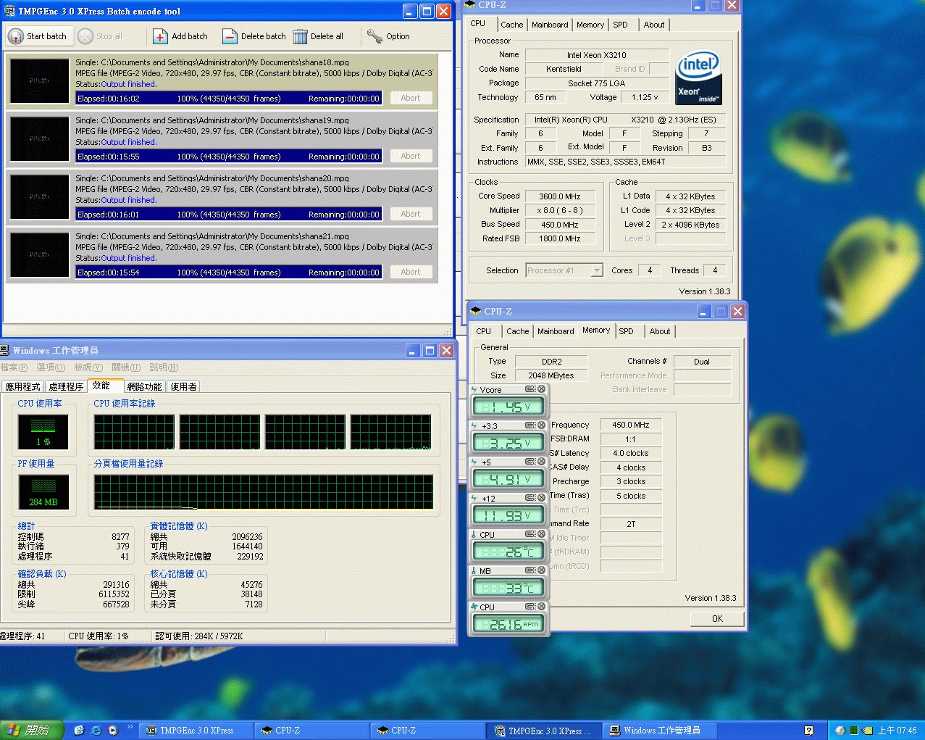Launch media player from quick launch
925x740 pixels.
point(113,731)
